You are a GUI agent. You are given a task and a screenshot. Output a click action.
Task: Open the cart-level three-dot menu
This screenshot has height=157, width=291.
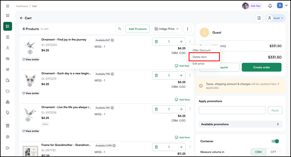tap(188, 29)
